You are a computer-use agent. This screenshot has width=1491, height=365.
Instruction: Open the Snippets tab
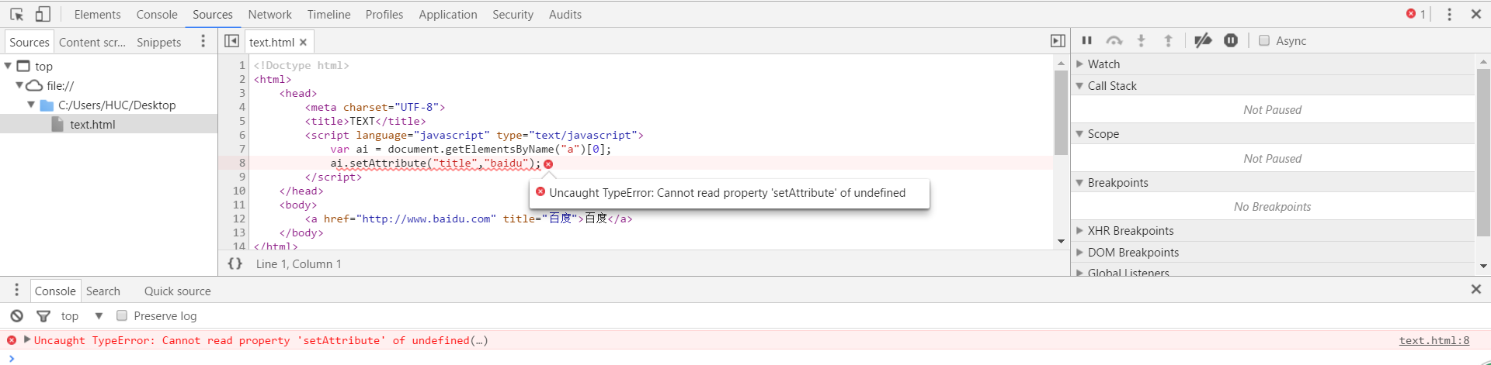[158, 42]
